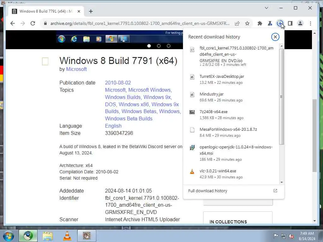The height and width of the screenshot is (242, 323).
Task: Open a new browser tab
Action: click(x=91, y=11)
